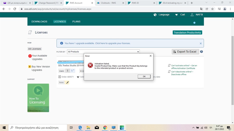
Task: Click the page vertical scrollbar
Action: [232, 70]
